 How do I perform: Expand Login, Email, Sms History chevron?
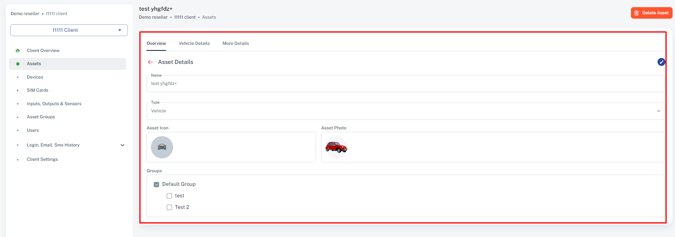pyautogui.click(x=123, y=145)
